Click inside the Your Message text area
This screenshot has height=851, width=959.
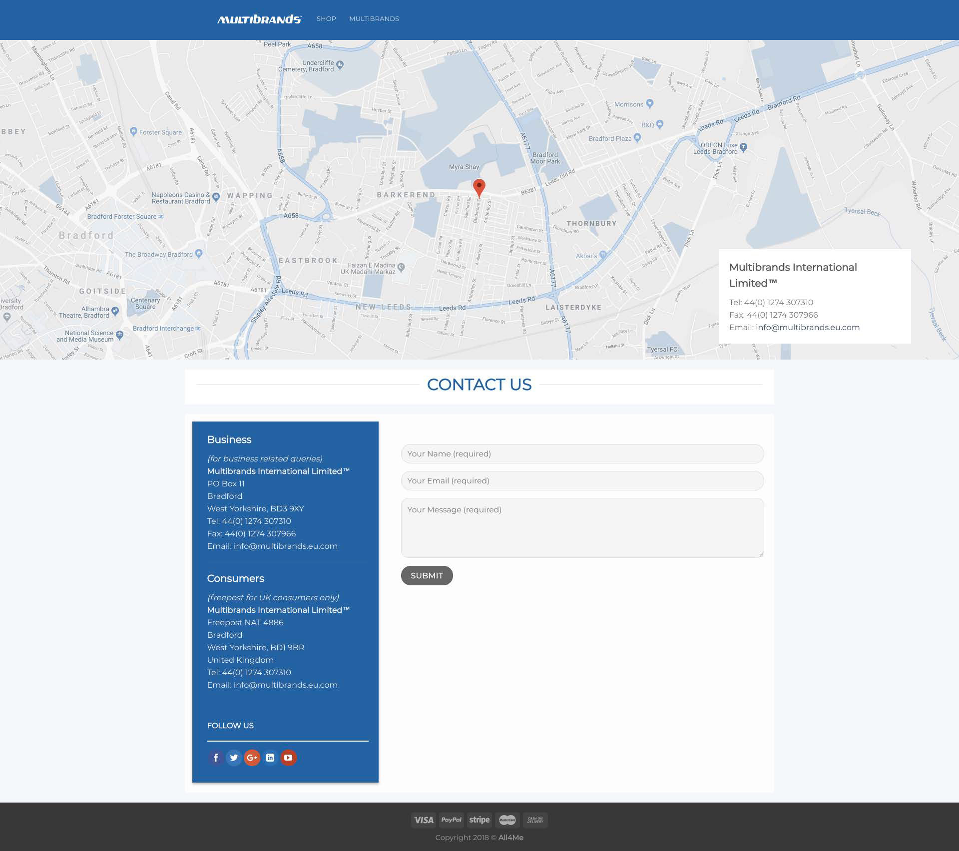click(x=581, y=527)
